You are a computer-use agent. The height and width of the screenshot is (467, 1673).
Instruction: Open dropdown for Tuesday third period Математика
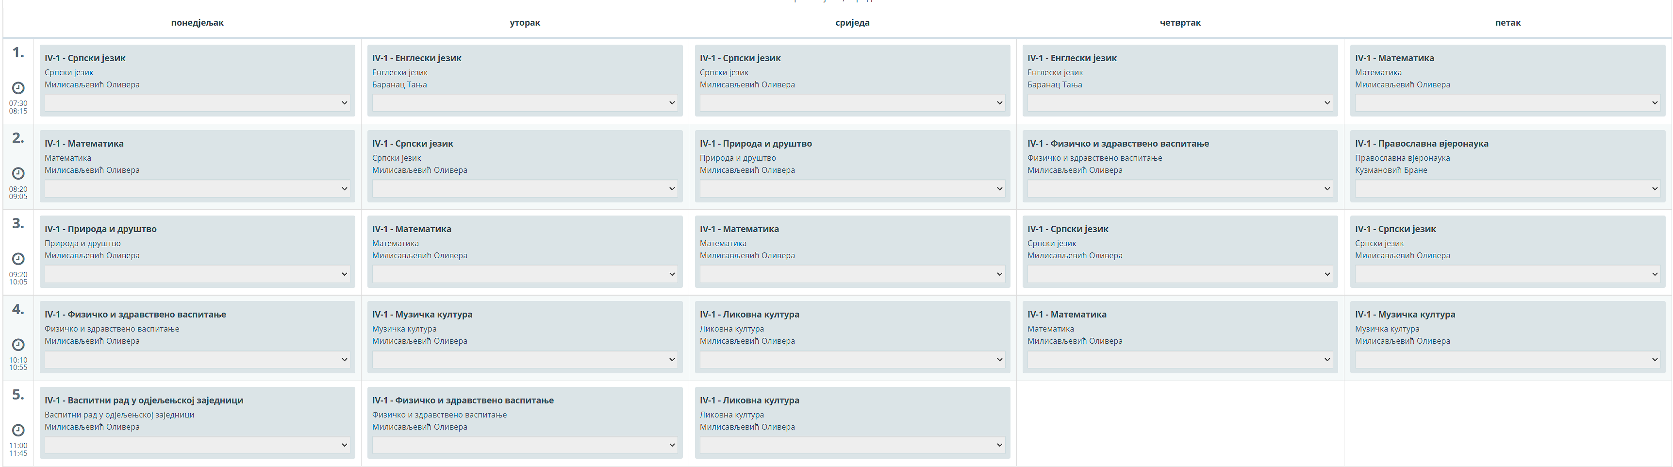[524, 274]
